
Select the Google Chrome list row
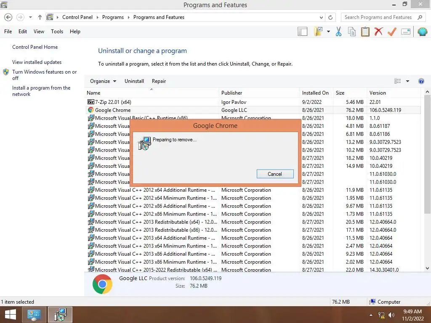point(253,110)
